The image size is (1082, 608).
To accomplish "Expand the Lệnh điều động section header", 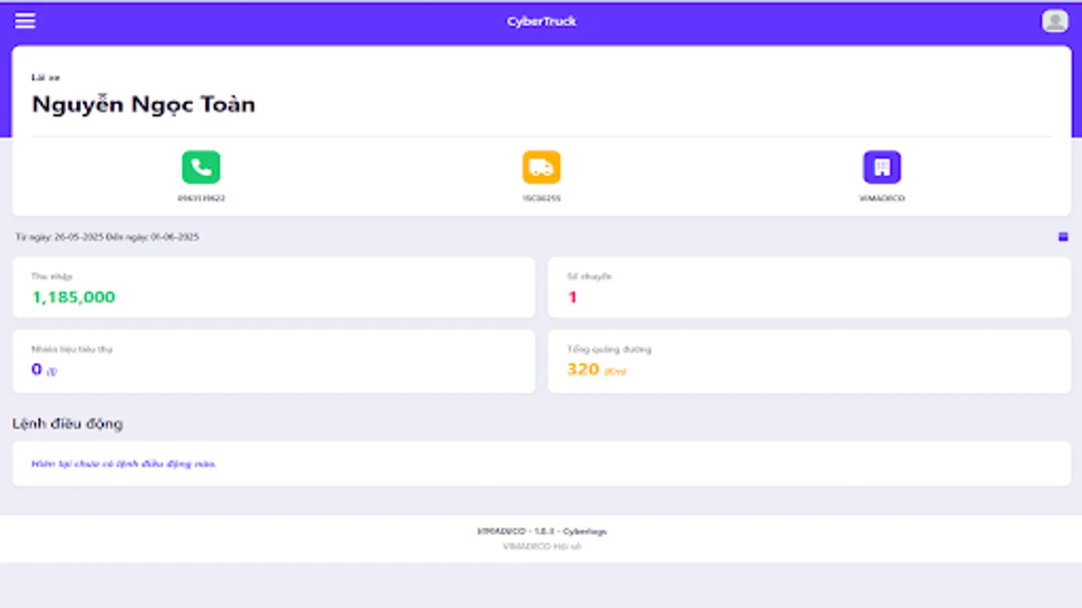I will pyautogui.click(x=67, y=424).
